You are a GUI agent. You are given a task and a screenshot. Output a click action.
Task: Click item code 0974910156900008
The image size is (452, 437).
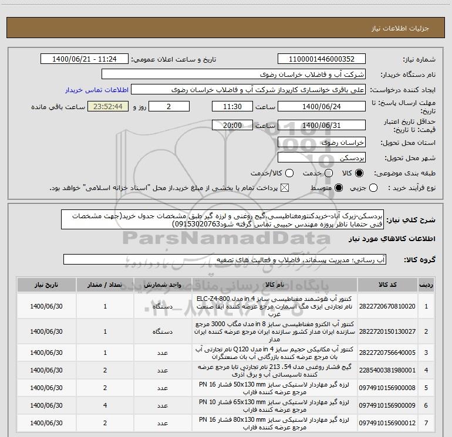[x=387, y=388]
